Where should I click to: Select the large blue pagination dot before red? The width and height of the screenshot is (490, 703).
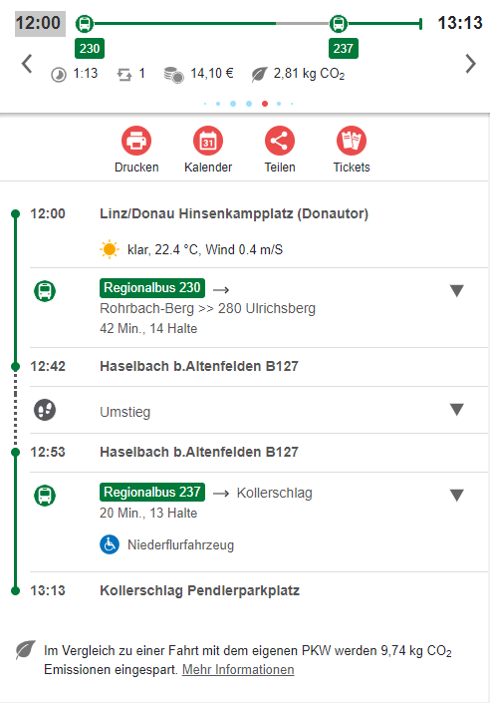[x=249, y=104]
